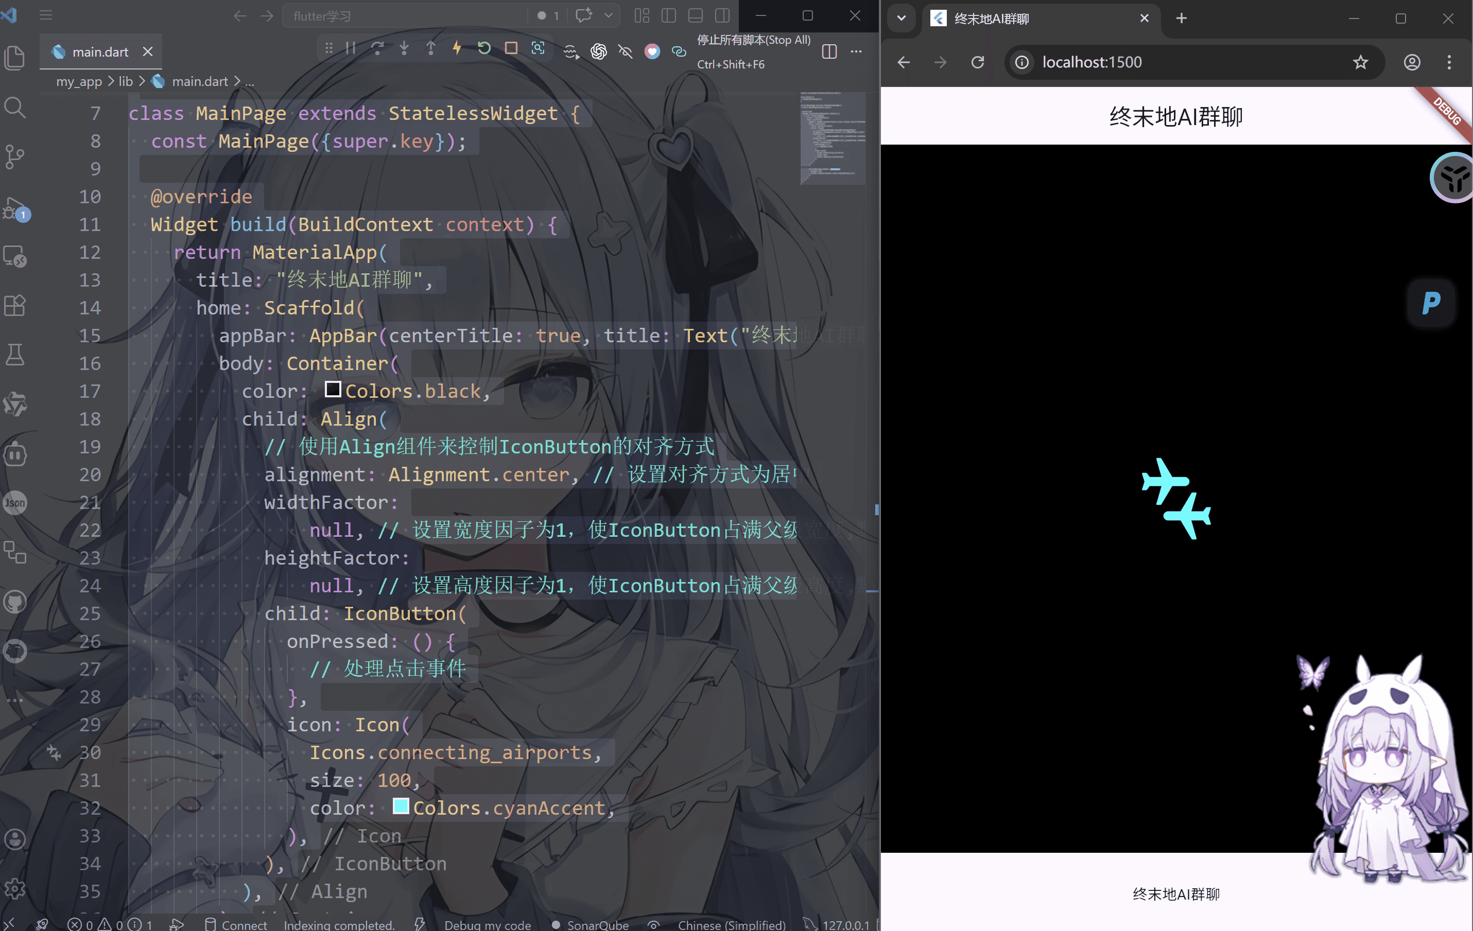
Task: Open the Colors.cyanAccent color swatch
Action: tap(401, 806)
